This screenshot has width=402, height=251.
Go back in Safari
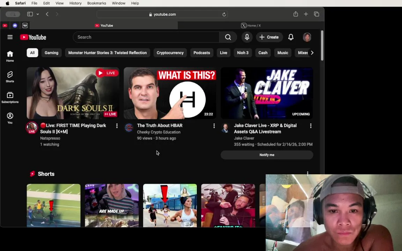(x=47, y=14)
